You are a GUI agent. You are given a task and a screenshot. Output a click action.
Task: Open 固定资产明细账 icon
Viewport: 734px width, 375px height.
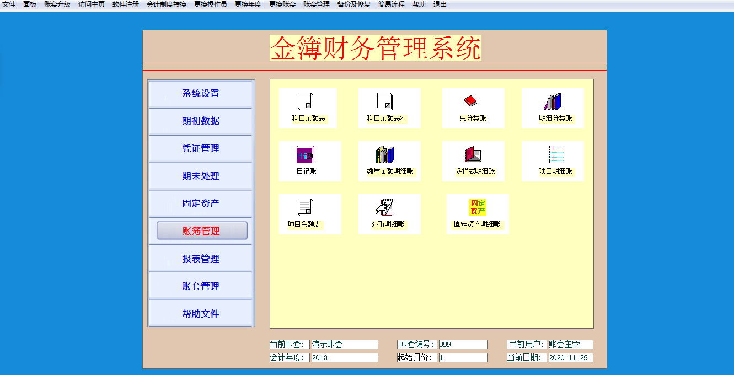tap(477, 207)
